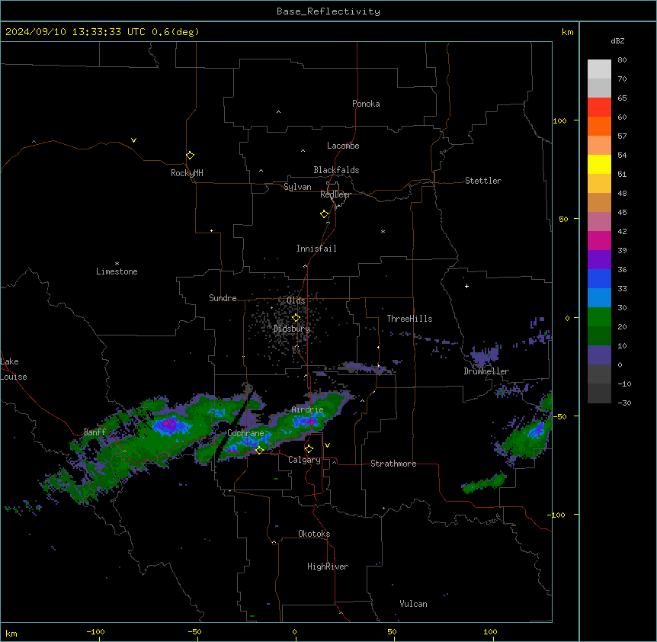Screen dimensions: 657x642
Task: Click the yellow diamond marker south of RedDeer
Action: pos(324,213)
